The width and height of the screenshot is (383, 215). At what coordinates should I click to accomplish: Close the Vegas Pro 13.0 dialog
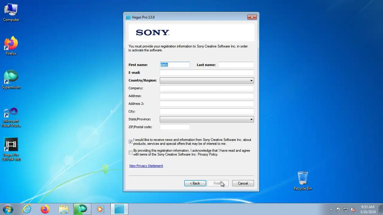[x=252, y=17]
